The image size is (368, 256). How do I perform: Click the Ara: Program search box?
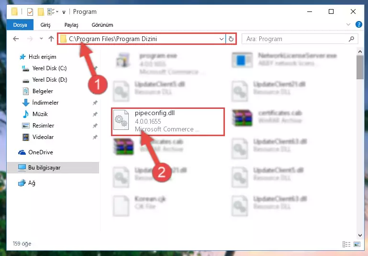coord(300,39)
